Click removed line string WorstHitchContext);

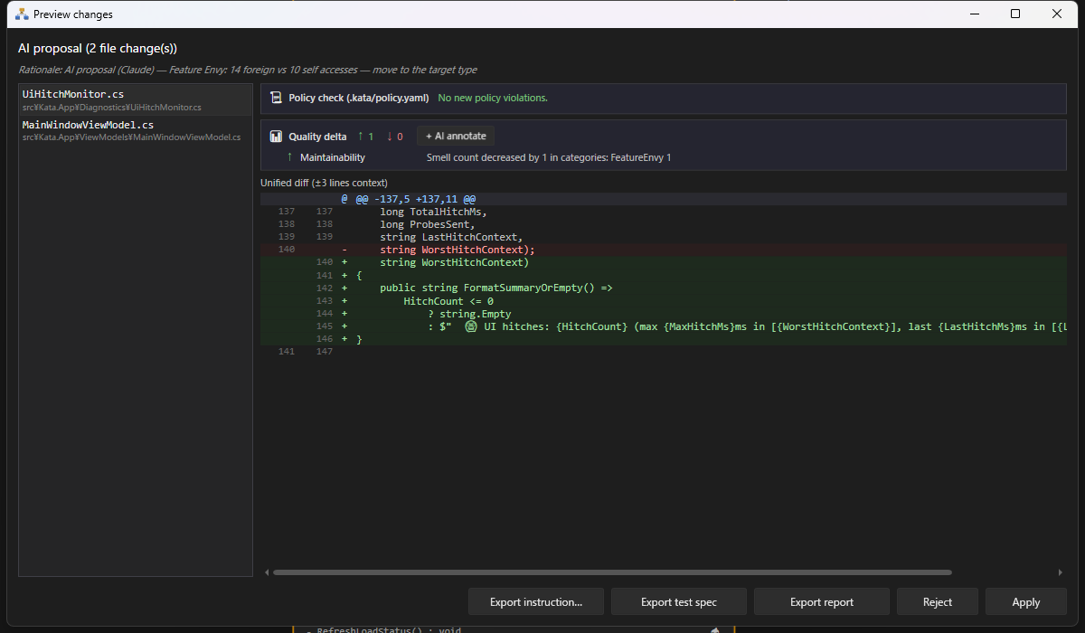(x=663, y=250)
